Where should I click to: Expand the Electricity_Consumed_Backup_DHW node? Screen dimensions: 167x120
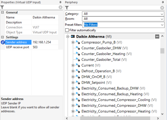tap(73, 88)
